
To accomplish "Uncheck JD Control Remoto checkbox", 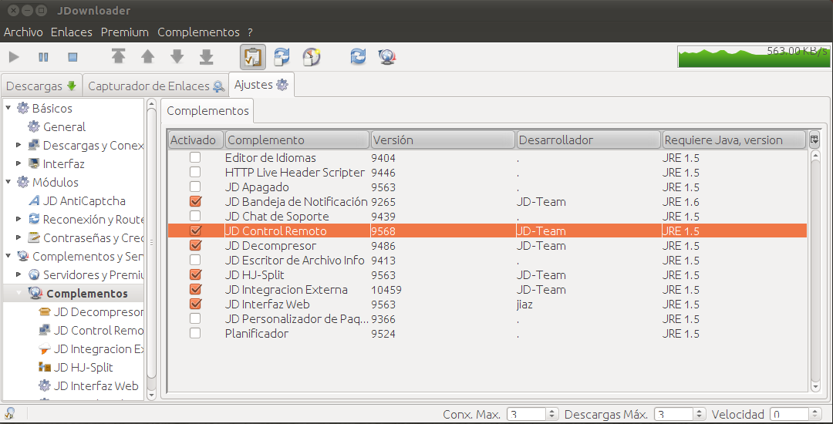I will [195, 231].
